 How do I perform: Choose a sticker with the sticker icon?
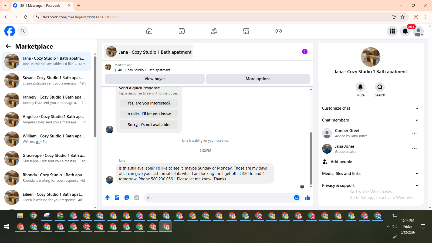click(x=127, y=198)
